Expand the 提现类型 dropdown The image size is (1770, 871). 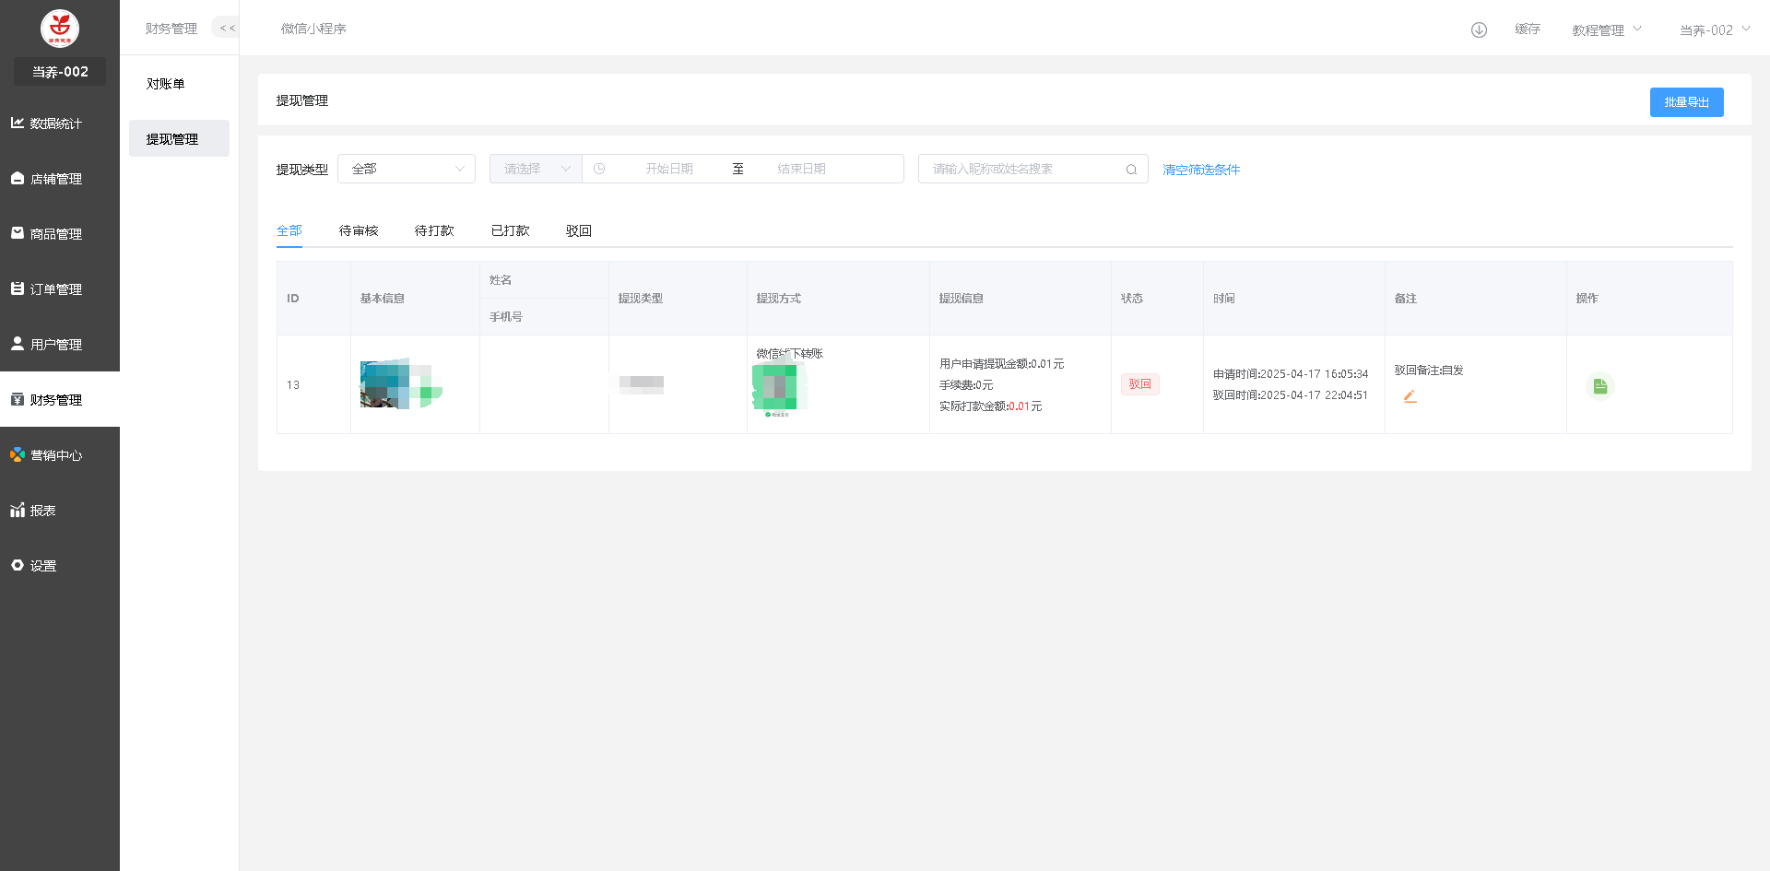pyautogui.click(x=406, y=170)
